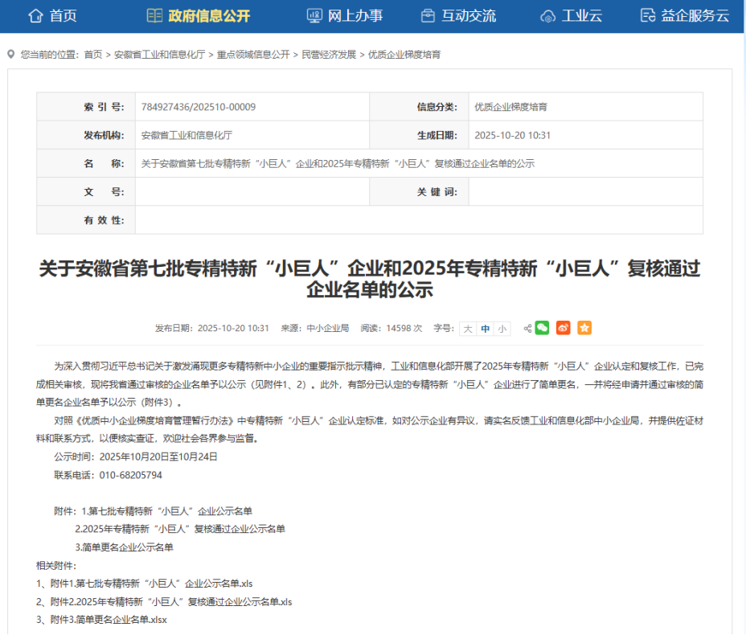Download 附件3.简单更名企业名单.xlsx
746x635 pixels.
(109, 621)
